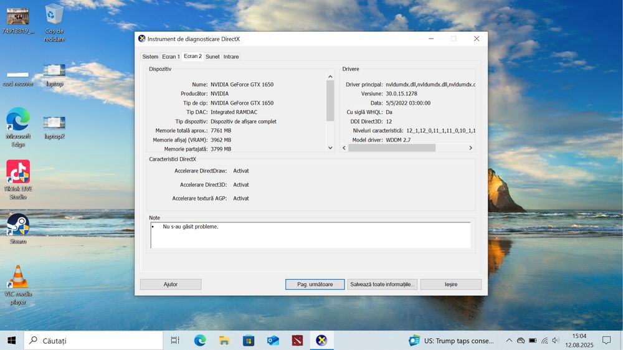The image size is (623, 350).
Task: Click Model driver value WDDM 2.7
Action: (398, 140)
